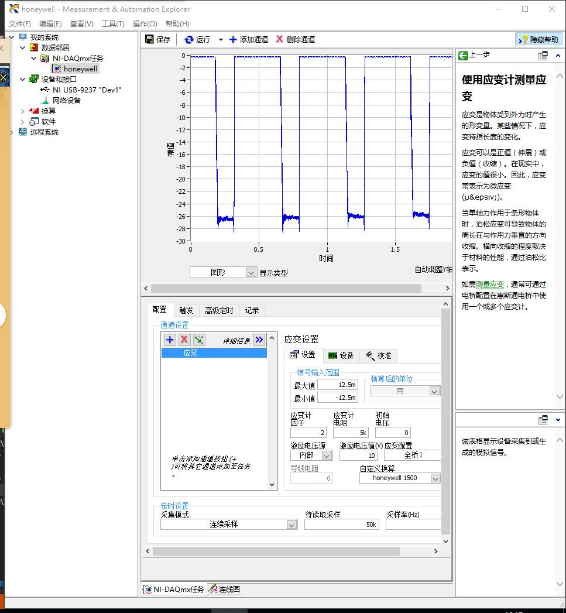
Task: Switch to the 高级定时 tab
Action: tap(219, 310)
